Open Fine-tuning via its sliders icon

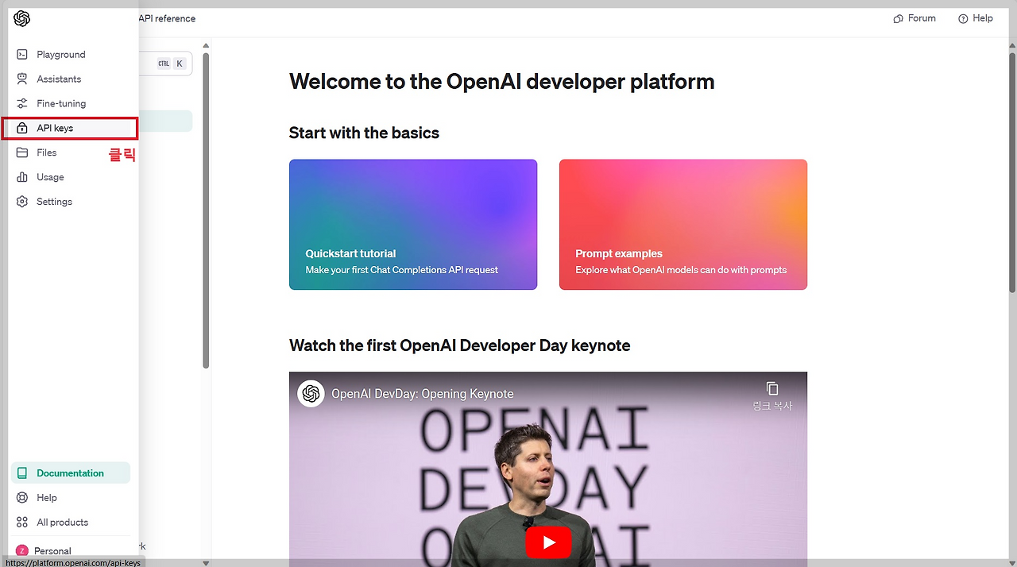pos(22,104)
